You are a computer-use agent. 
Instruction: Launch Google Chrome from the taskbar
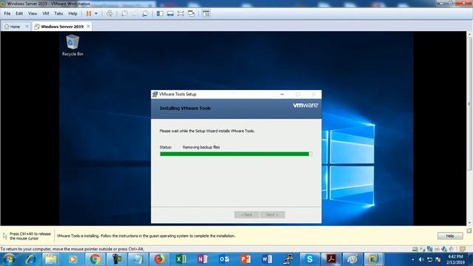(95, 259)
